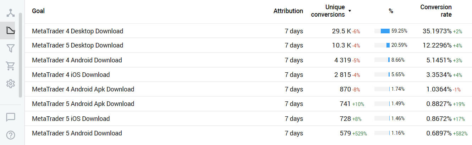This screenshot has height=145, width=472.
Task: Select MetaTrader 4 iOS Download row
Action: click(71, 75)
